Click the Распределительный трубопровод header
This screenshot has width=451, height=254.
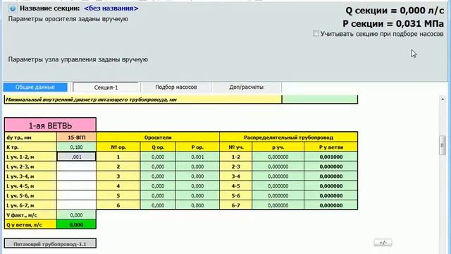click(288, 138)
